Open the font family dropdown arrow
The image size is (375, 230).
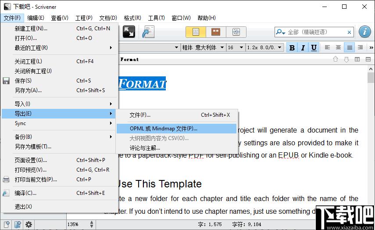[x=176, y=47]
